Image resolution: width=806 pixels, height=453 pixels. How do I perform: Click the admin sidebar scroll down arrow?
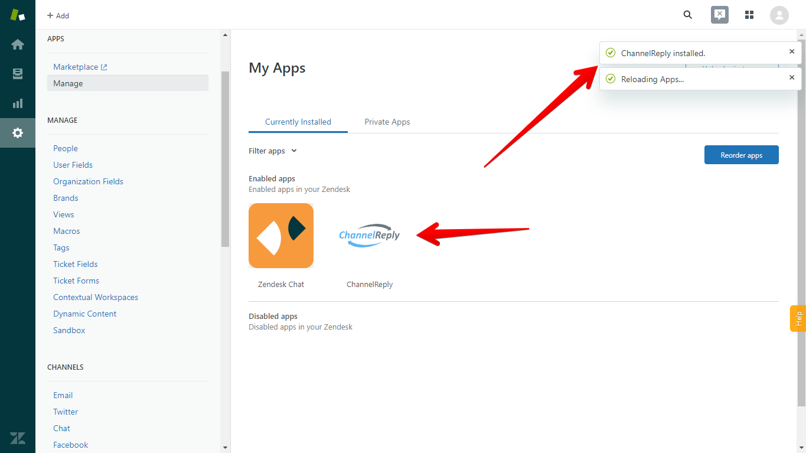pyautogui.click(x=225, y=448)
